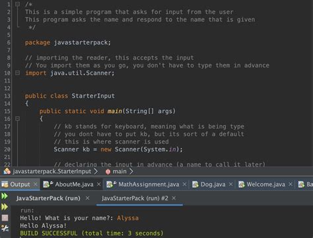This screenshot has height=238, width=313.
Task: Click the MathAssignment.java file icon
Action: [112, 184]
